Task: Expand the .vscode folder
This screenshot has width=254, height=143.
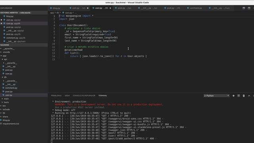Action: 6,52
